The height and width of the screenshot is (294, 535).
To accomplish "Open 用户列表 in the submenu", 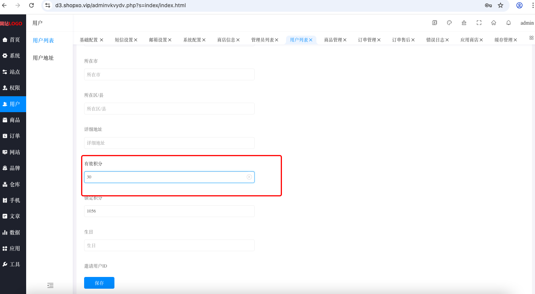I will coord(43,41).
